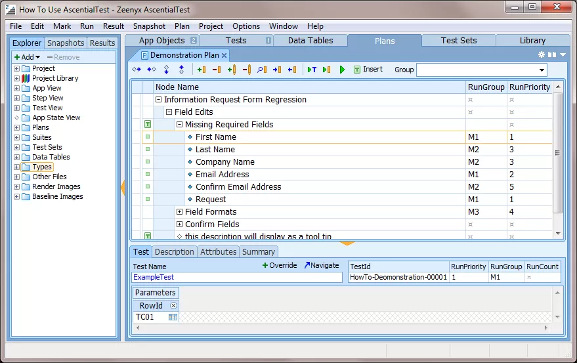Click the App Objects tab count badge

[x=194, y=41]
